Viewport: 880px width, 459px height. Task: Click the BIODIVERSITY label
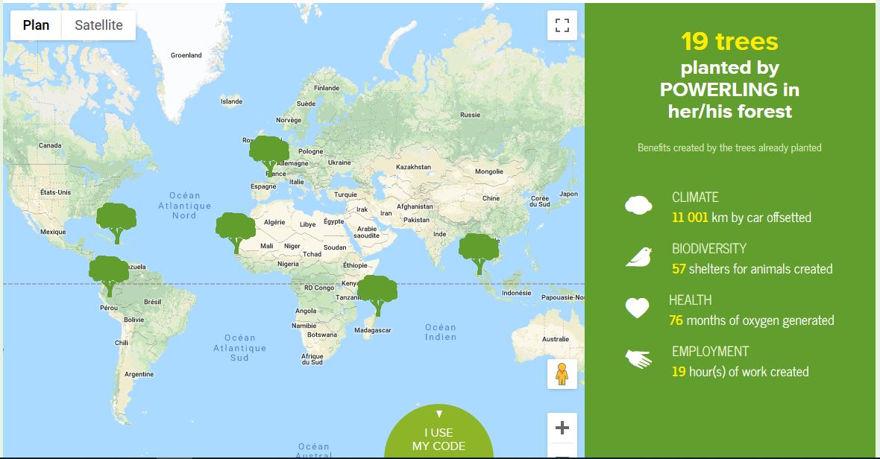point(709,249)
